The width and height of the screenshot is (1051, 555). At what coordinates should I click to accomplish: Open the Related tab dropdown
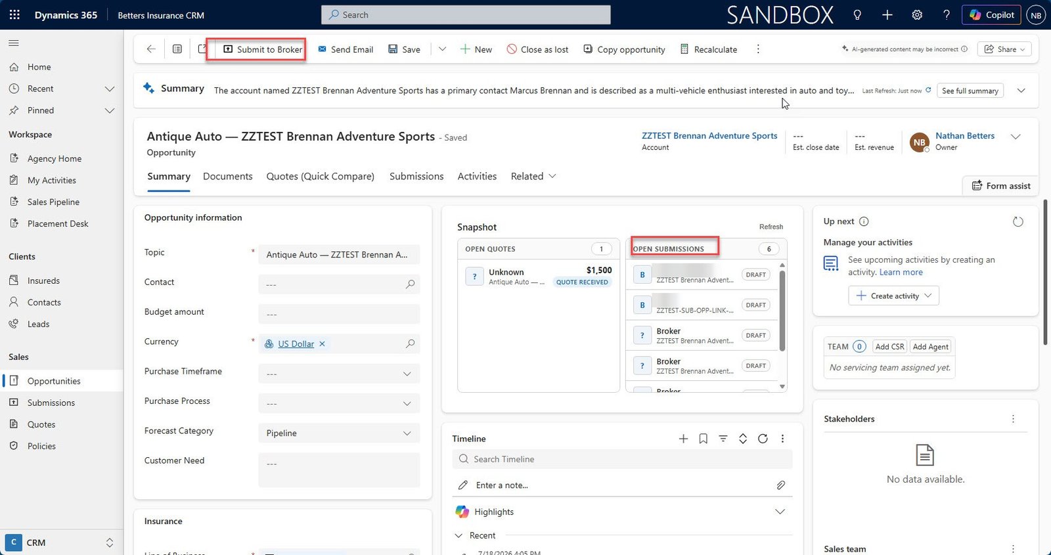(533, 176)
